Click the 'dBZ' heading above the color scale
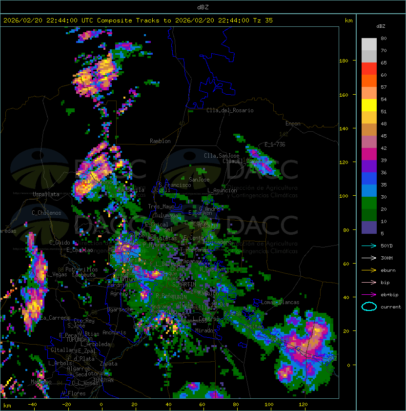The image size is (406, 411). click(x=381, y=26)
